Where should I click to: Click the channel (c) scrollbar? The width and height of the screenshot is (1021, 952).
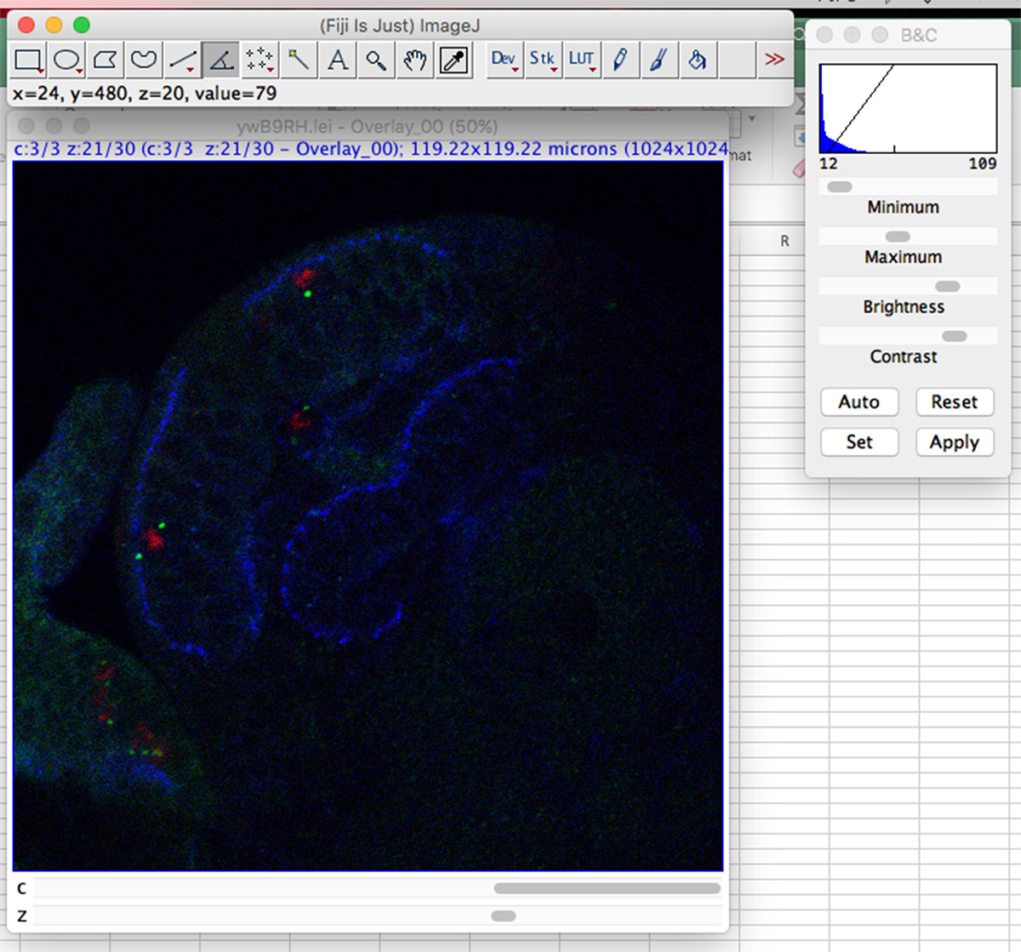[x=377, y=888]
